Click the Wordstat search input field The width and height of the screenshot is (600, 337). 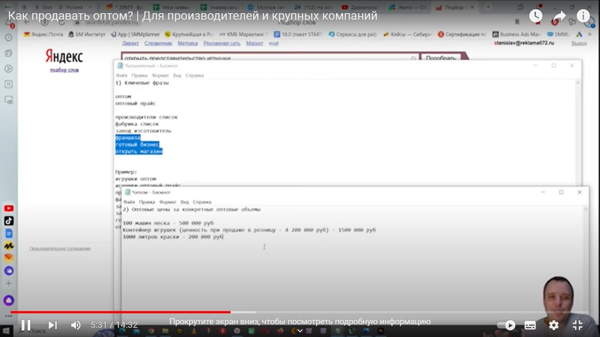click(270, 58)
